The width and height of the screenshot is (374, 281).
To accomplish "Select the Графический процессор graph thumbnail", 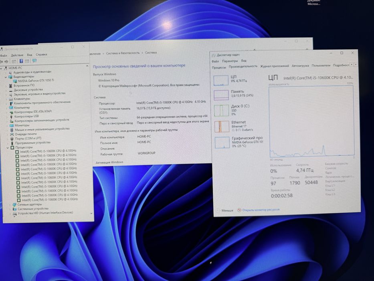I will (x=222, y=143).
